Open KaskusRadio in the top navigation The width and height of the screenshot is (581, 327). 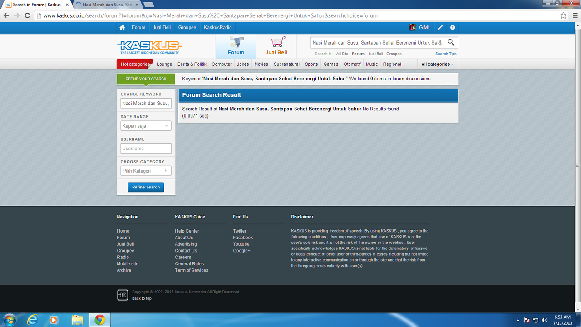point(217,28)
